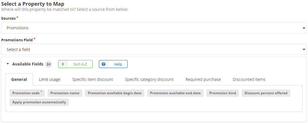Click the 24 fields count badge

point(48,64)
